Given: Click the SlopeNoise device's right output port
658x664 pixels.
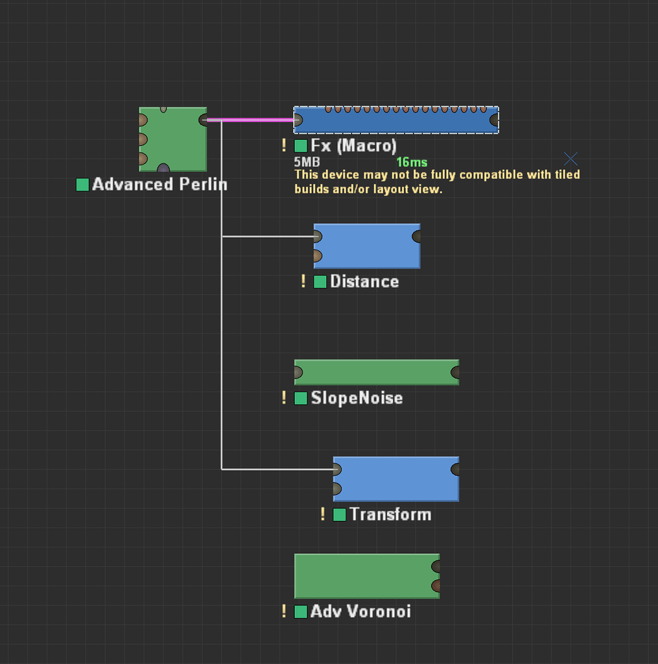Looking at the screenshot, I should [454, 372].
